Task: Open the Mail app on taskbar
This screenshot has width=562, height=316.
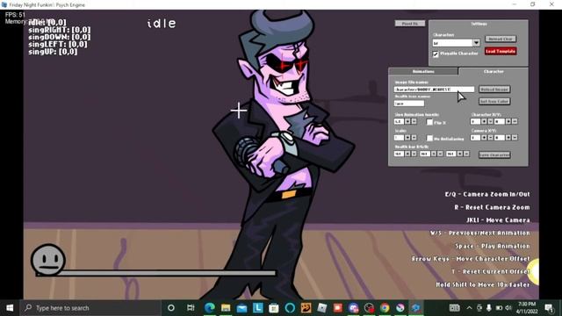Action: [241, 308]
